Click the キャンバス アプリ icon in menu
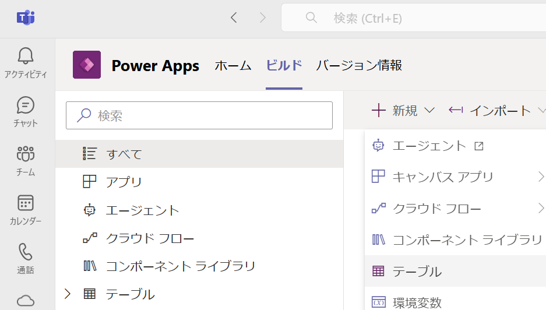The width and height of the screenshot is (546, 310). click(378, 176)
